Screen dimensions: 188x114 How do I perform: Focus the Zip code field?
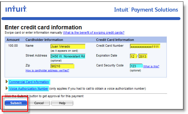point(62,66)
